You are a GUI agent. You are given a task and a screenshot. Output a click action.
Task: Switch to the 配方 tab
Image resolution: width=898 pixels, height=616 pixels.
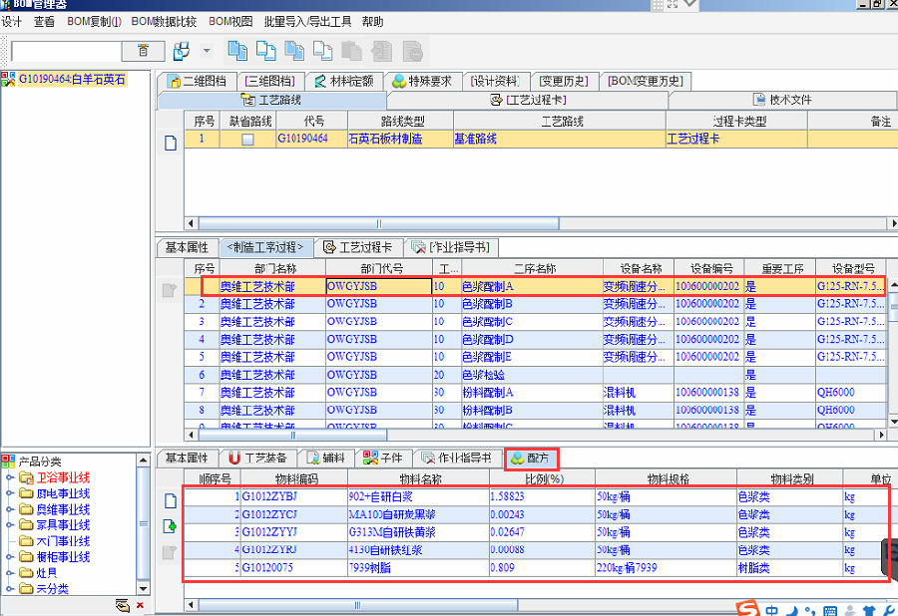pyautogui.click(x=531, y=459)
